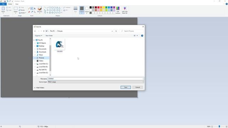Screen dimensions: 228x128
Task: Switch to the View ribbon tab
Action: pyautogui.click(x=17, y=4)
